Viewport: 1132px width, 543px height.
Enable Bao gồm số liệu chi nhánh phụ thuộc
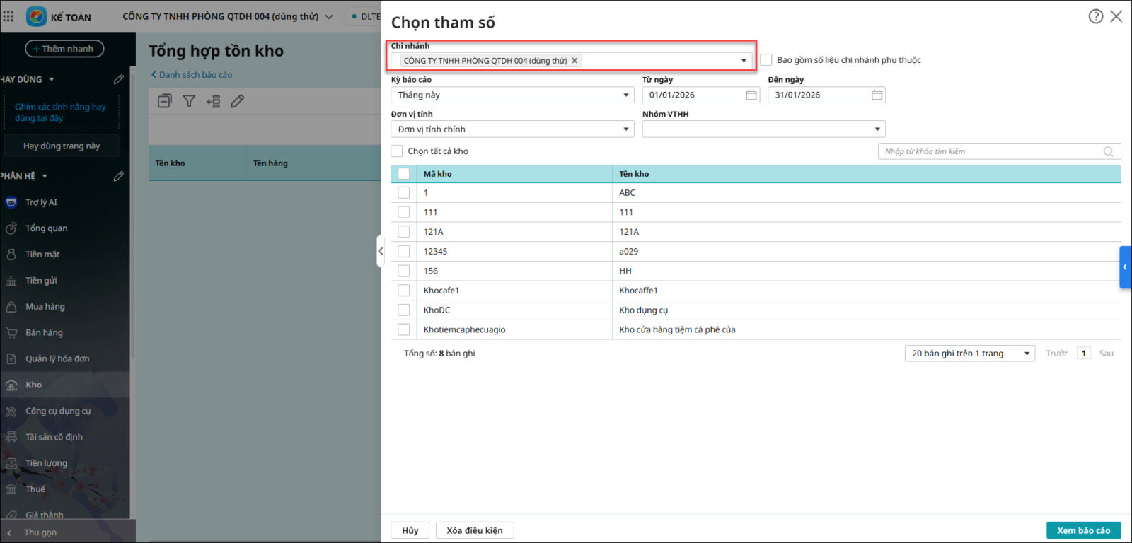pos(766,60)
